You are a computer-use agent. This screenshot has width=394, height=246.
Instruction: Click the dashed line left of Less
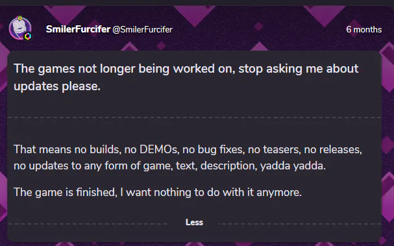(x=89, y=224)
